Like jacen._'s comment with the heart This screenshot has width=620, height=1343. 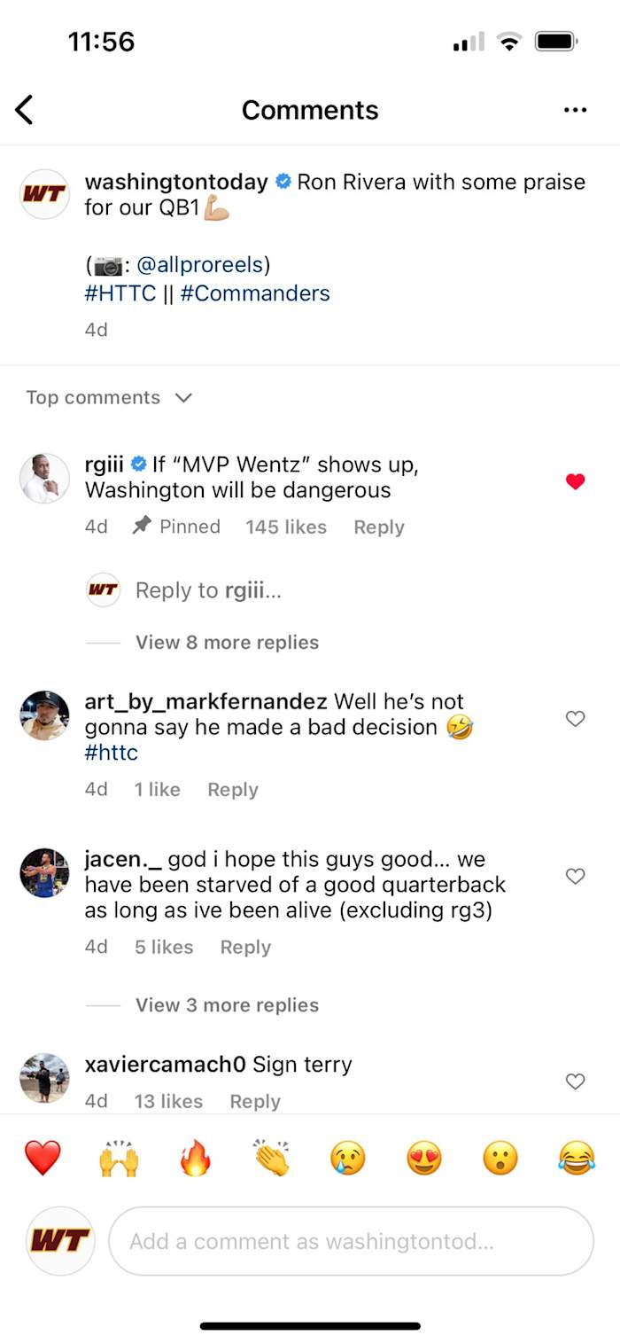click(x=576, y=877)
